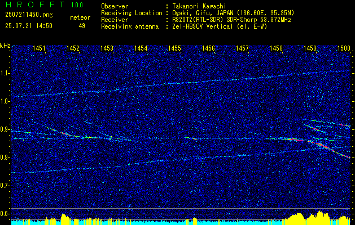This screenshot has height=225, width=355.
Task: Click the 1500 time axis label
Action: tap(344, 48)
